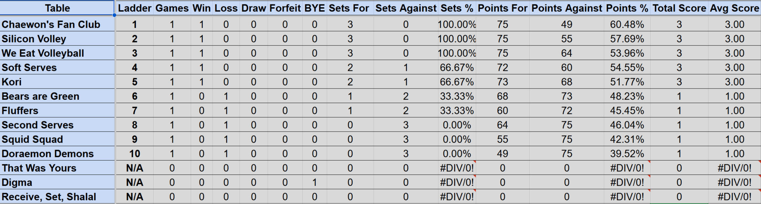Click the 60.48% Points % cell
This screenshot has width=761, height=204.
627,24
